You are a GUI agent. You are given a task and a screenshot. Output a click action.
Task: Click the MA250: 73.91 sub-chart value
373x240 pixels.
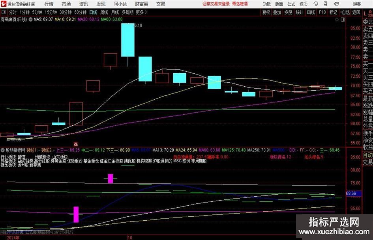tap(259, 150)
